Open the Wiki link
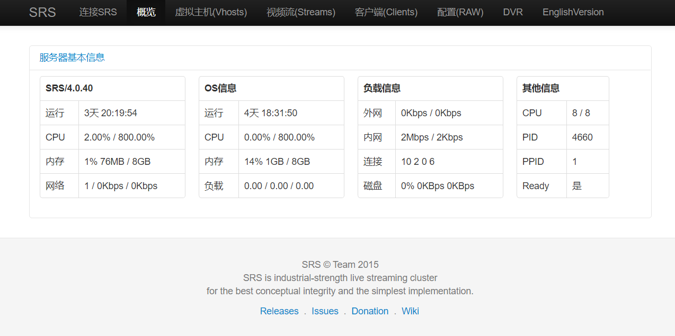 [410, 311]
